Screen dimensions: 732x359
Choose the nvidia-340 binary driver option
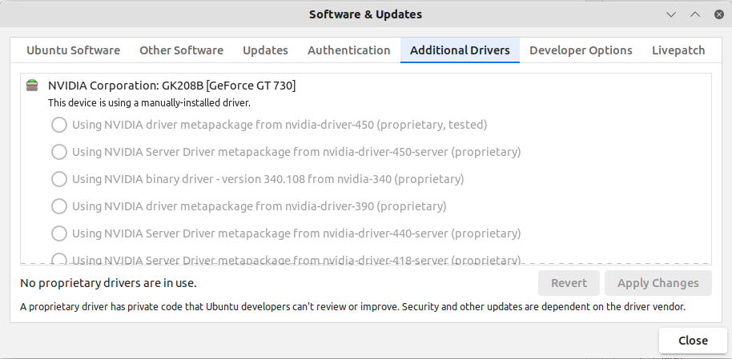pyautogui.click(x=58, y=179)
